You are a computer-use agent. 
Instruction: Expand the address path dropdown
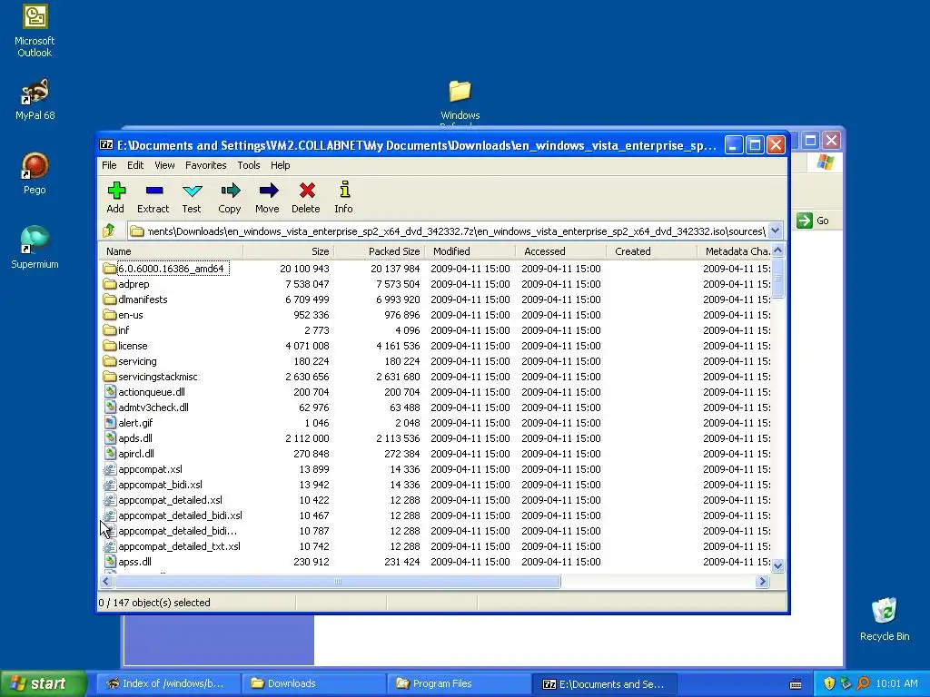coord(776,231)
